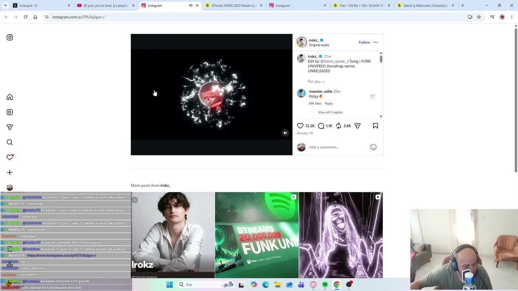Image resolution: width=518 pixels, height=291 pixels.
Task: Open Instagram search from the sidebar
Action: (x=10, y=142)
